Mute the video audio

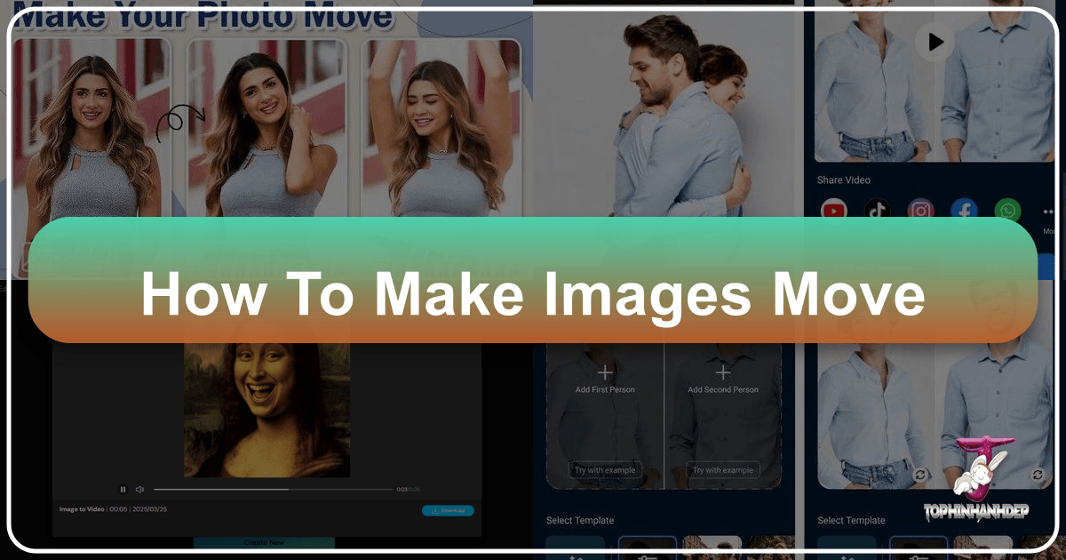pos(139,489)
